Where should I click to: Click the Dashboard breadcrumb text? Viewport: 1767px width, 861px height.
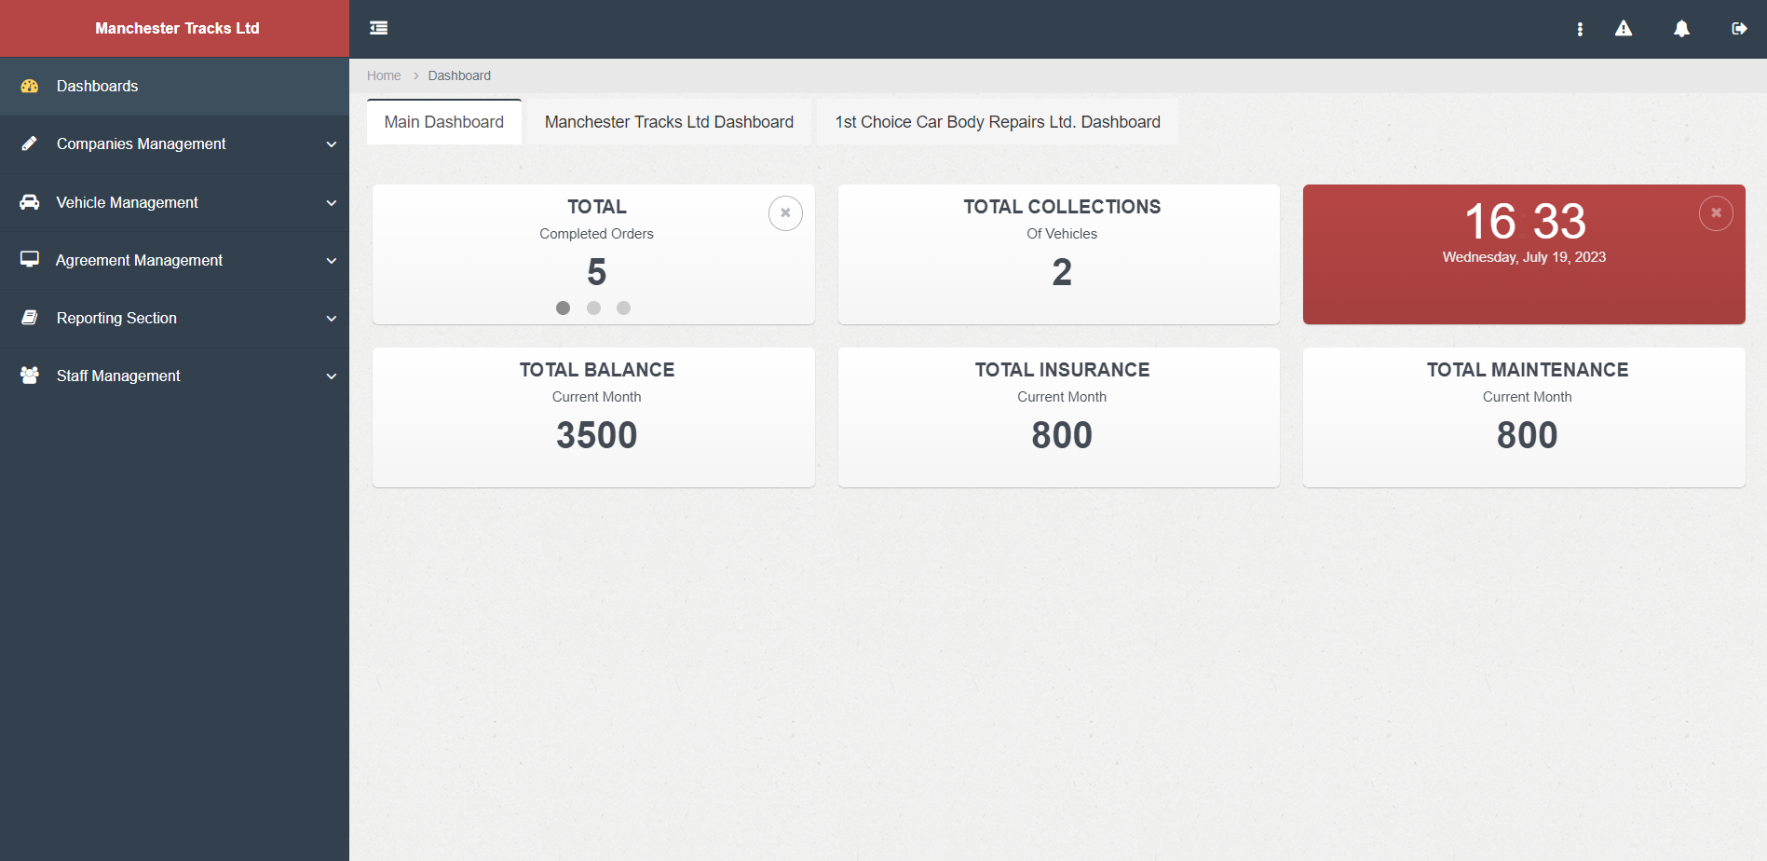pyautogui.click(x=459, y=75)
